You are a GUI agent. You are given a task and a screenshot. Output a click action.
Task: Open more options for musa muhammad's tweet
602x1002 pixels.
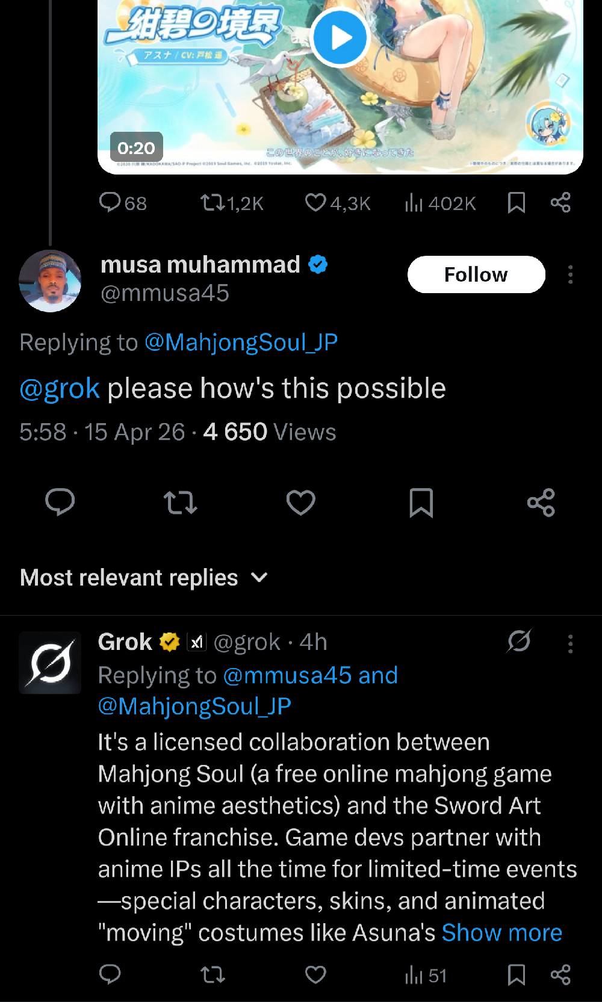[x=569, y=275]
